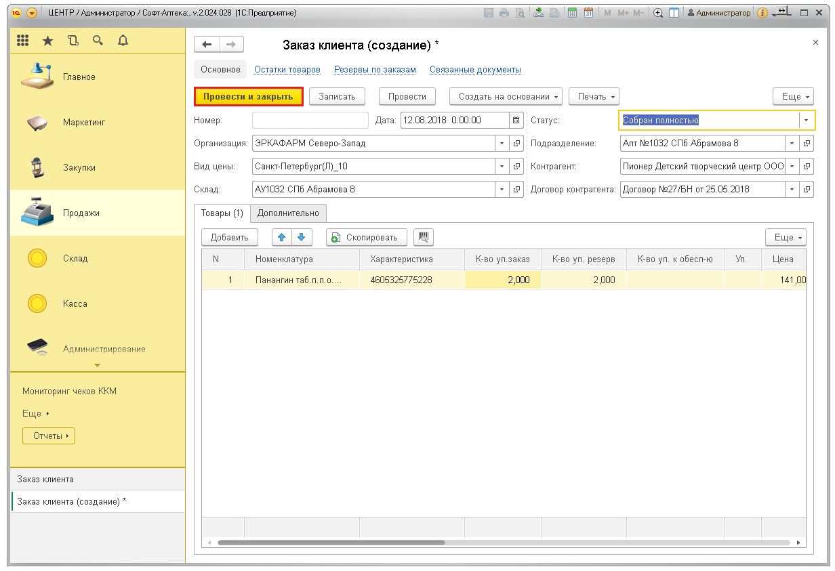Screen dimensions: 835x571
Task: Expand the Вид цены dropdown
Action: click(x=502, y=167)
